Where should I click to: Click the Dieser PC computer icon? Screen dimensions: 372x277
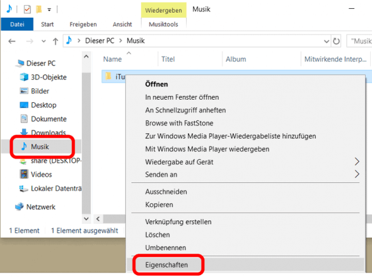click(20, 63)
